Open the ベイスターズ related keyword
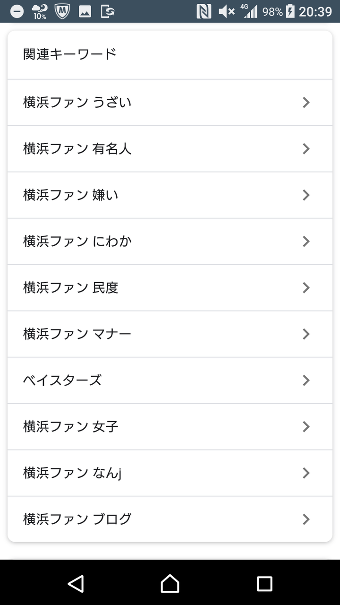The height and width of the screenshot is (605, 340). pos(170,380)
